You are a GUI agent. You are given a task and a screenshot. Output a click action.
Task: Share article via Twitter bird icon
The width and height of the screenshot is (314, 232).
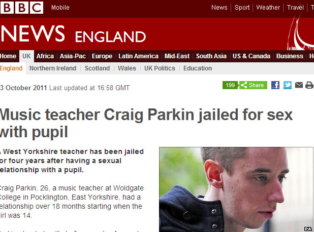(x=288, y=85)
